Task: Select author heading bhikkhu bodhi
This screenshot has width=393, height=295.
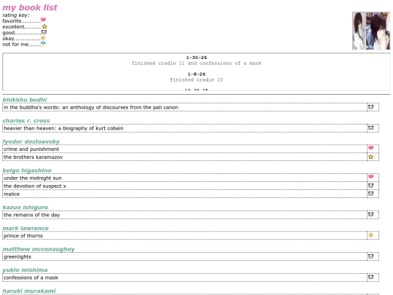Action: point(25,100)
